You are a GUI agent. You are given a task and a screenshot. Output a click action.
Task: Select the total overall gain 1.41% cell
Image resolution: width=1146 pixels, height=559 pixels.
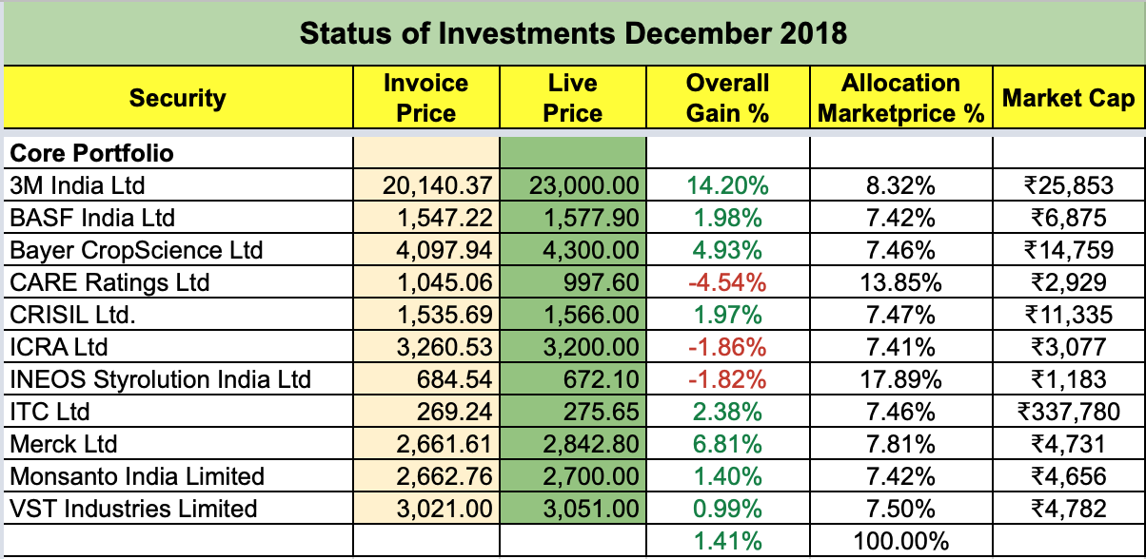(727, 541)
